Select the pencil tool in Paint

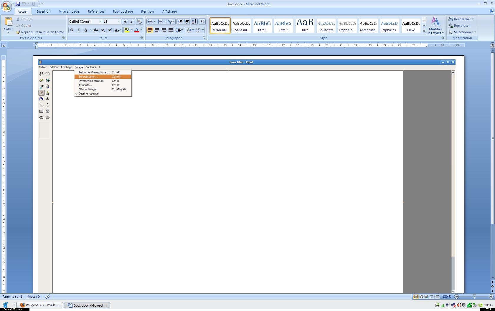(x=42, y=93)
